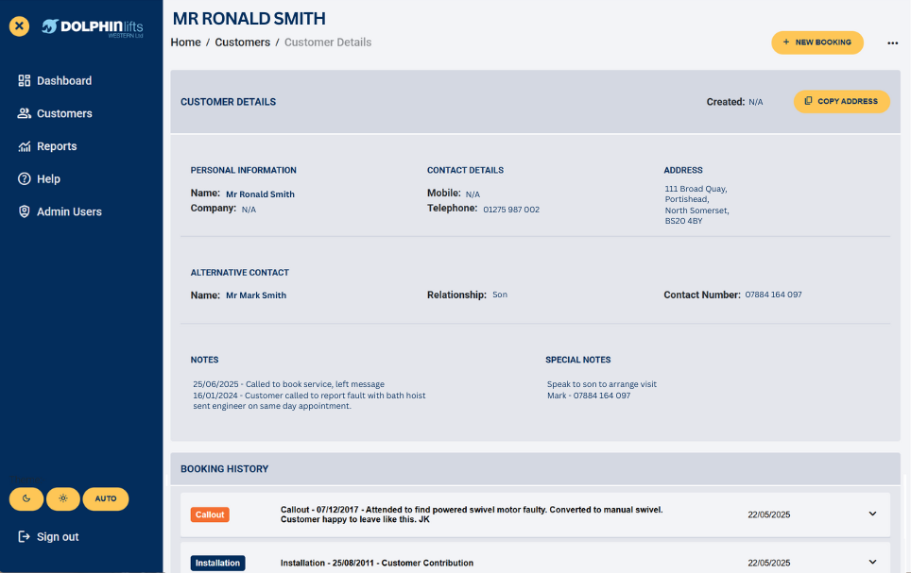911x573 pixels.
Task: Click the telephone number 01275 987 002
Action: click(x=511, y=209)
